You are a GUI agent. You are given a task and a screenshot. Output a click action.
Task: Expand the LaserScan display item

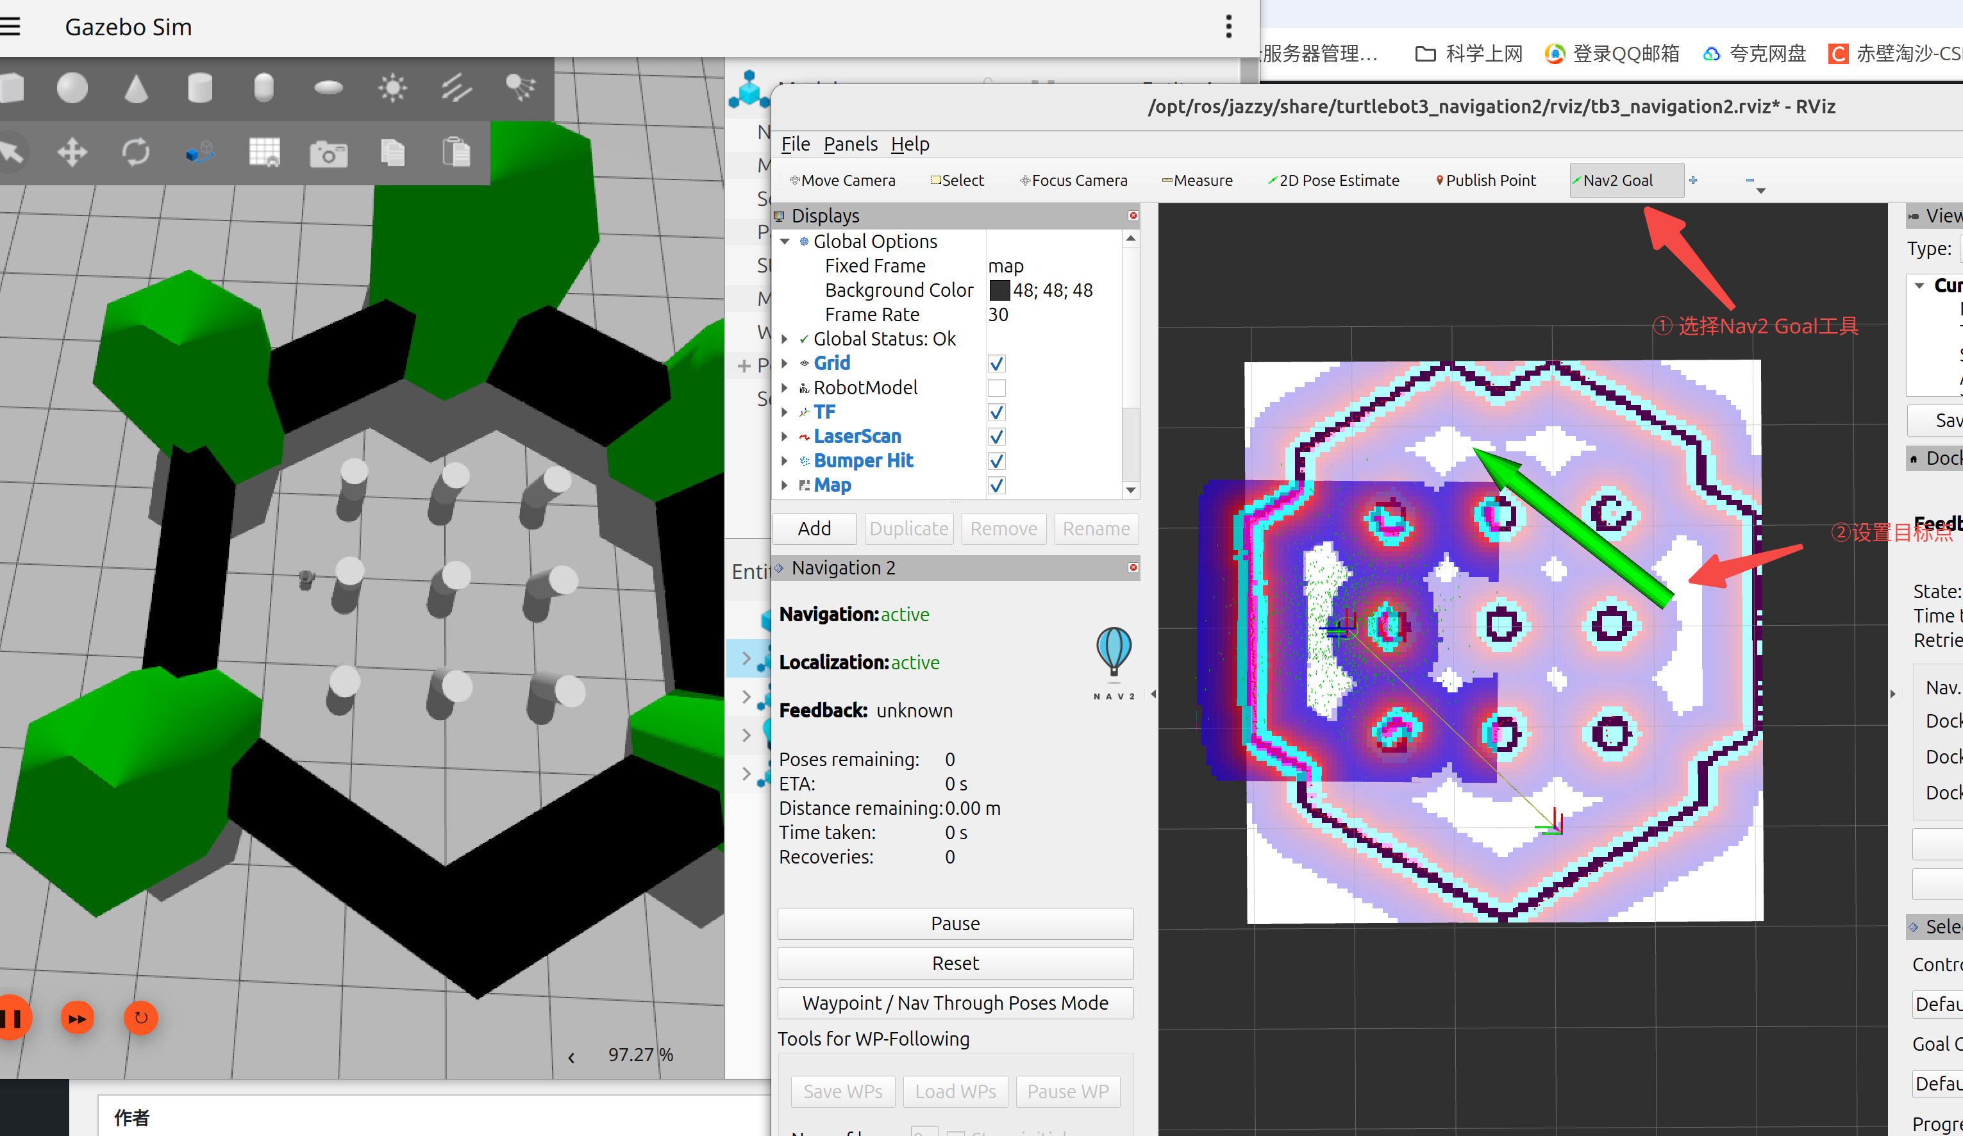point(785,437)
